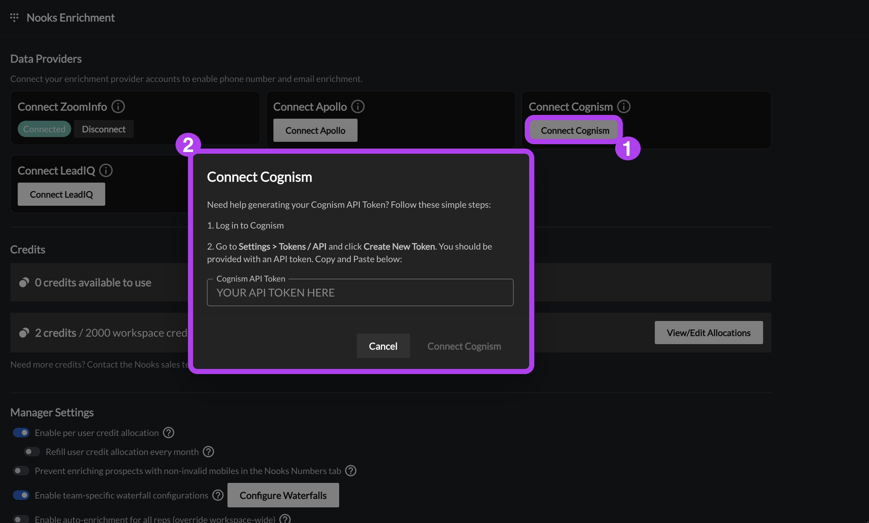Click the 'Connect LeadIQ' card title
Image resolution: width=869 pixels, height=523 pixels.
point(57,170)
